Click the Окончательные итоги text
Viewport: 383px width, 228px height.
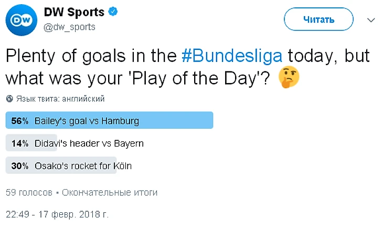pos(110,192)
